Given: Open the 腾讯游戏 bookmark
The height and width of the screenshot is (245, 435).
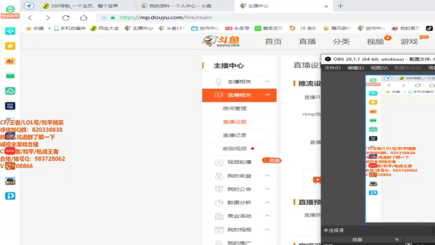Looking at the screenshot, I should point(337,28).
